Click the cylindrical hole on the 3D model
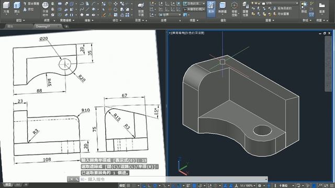 (262, 130)
